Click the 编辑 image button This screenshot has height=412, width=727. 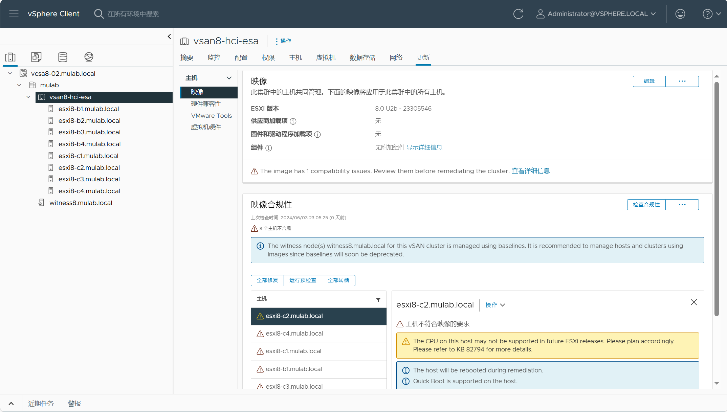(x=649, y=81)
